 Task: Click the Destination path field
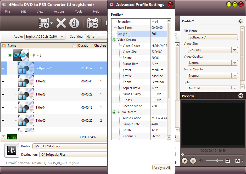[x=74, y=155]
